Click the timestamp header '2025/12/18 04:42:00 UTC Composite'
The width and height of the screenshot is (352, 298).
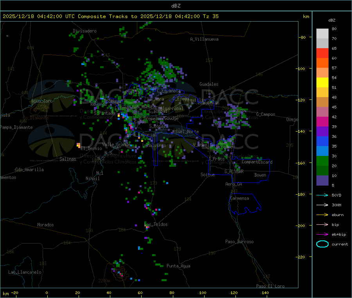54,16
